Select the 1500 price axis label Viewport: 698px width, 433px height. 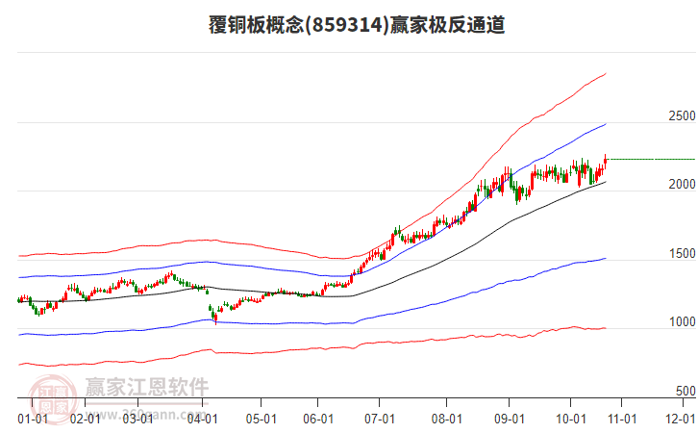point(682,253)
